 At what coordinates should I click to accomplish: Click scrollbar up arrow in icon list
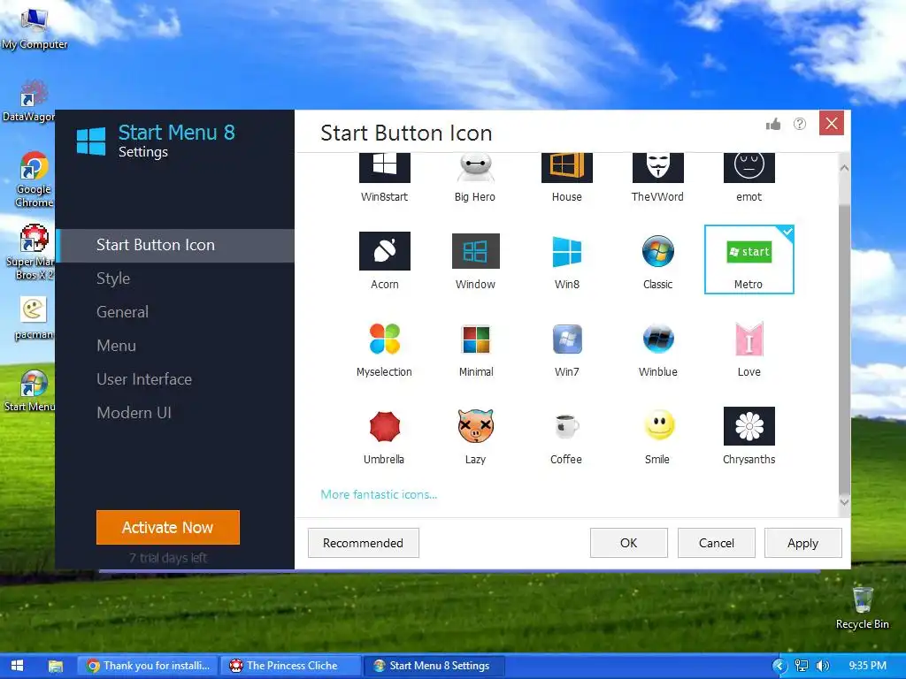pyautogui.click(x=844, y=168)
